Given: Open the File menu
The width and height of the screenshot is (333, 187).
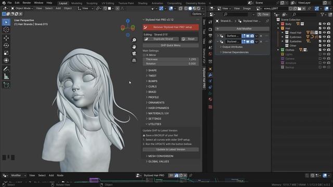Looking at the screenshot, I should pos(9,3).
